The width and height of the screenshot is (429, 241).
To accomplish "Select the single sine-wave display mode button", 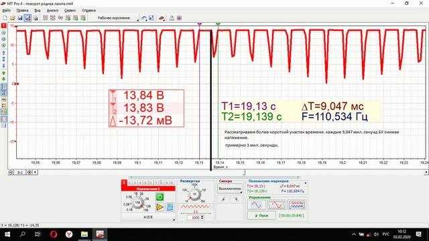I will [x=256, y=205].
